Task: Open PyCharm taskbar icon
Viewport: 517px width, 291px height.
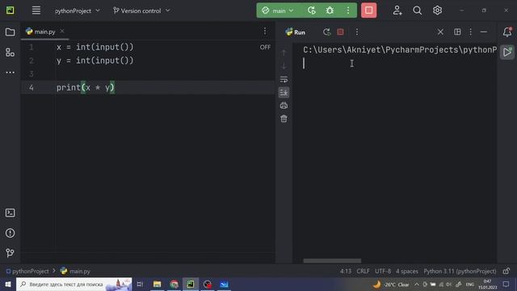Action: [191, 284]
